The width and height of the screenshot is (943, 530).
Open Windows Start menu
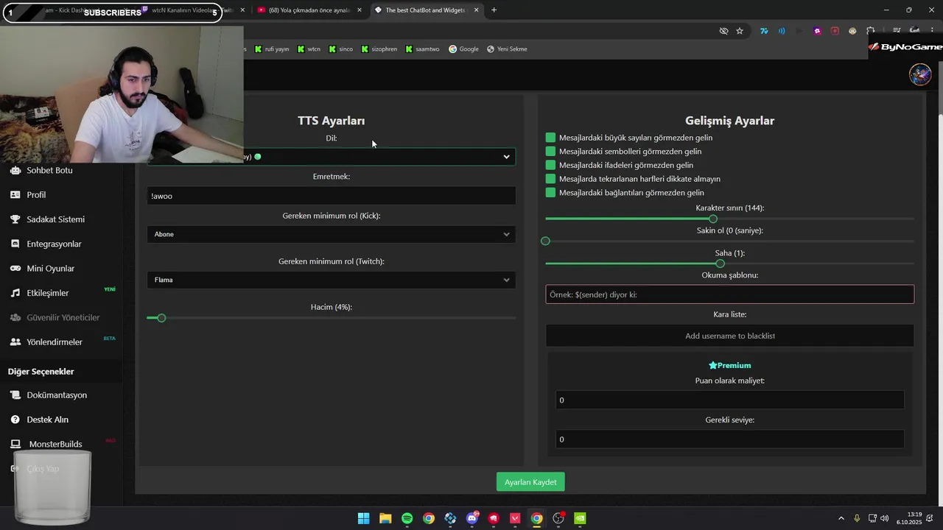tap(363, 518)
